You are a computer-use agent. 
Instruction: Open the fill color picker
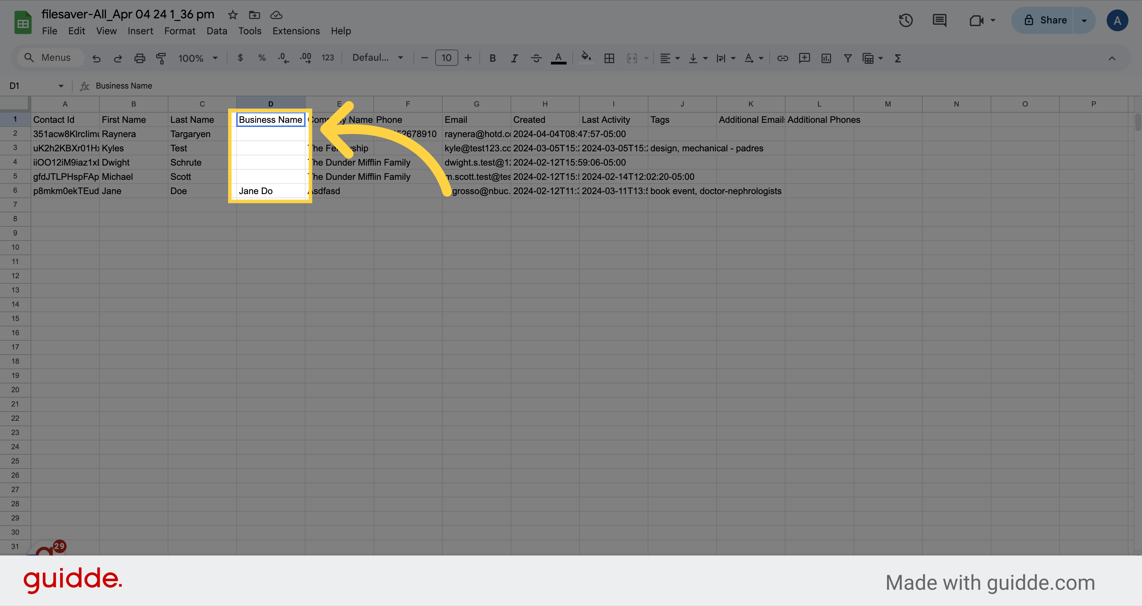586,57
